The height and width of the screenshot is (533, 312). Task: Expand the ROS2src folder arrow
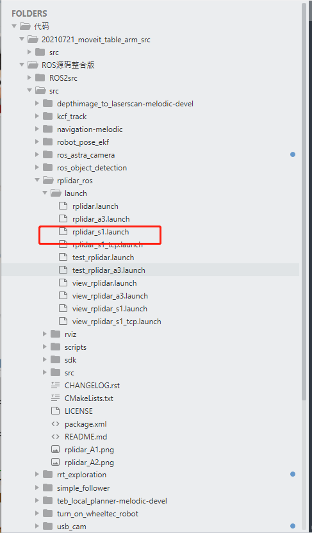tap(29, 78)
